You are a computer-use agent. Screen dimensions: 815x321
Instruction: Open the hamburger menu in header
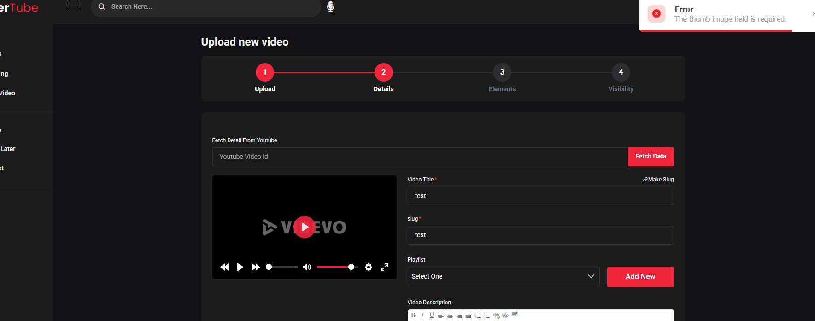point(74,7)
